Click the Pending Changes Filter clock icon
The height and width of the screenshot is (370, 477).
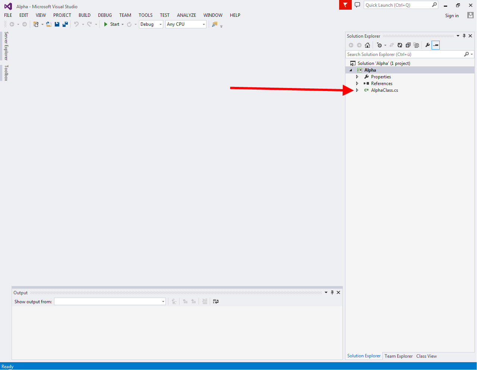(379, 45)
